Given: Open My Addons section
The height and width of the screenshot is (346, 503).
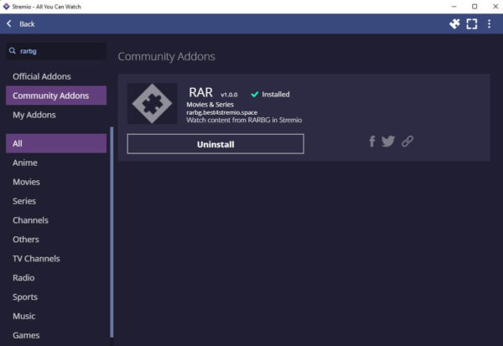Looking at the screenshot, I should tap(56, 115).
